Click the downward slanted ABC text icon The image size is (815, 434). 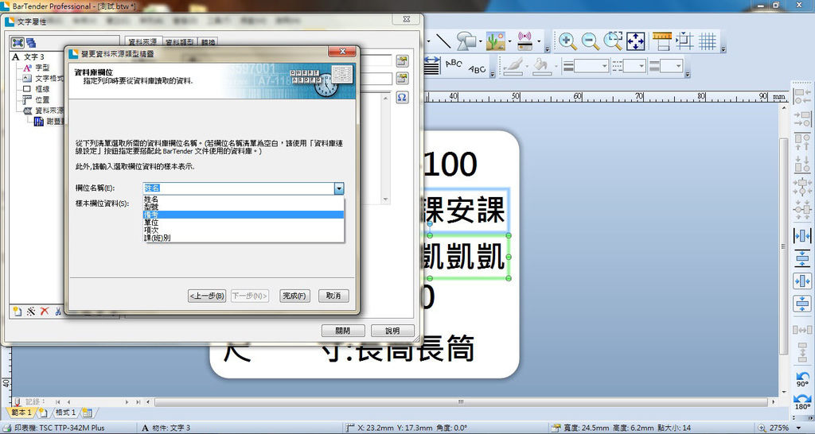477,68
